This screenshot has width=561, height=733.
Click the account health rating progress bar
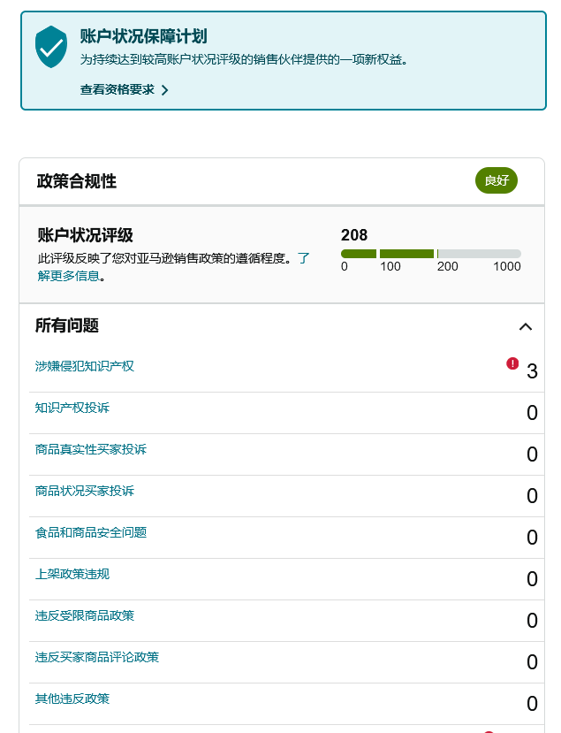[x=430, y=254]
